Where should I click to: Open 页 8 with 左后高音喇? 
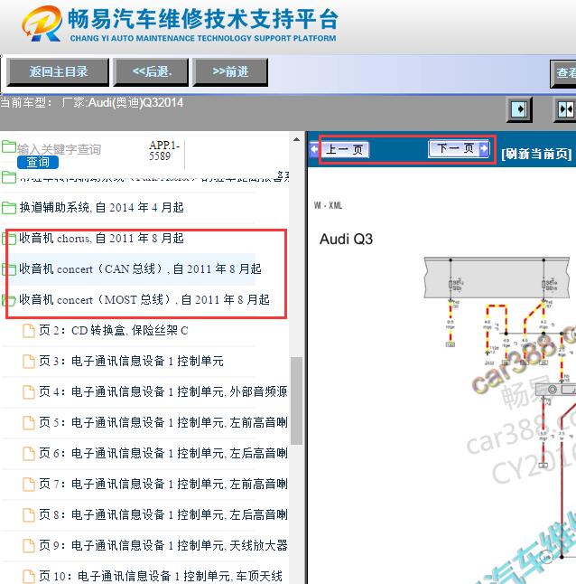(163, 514)
